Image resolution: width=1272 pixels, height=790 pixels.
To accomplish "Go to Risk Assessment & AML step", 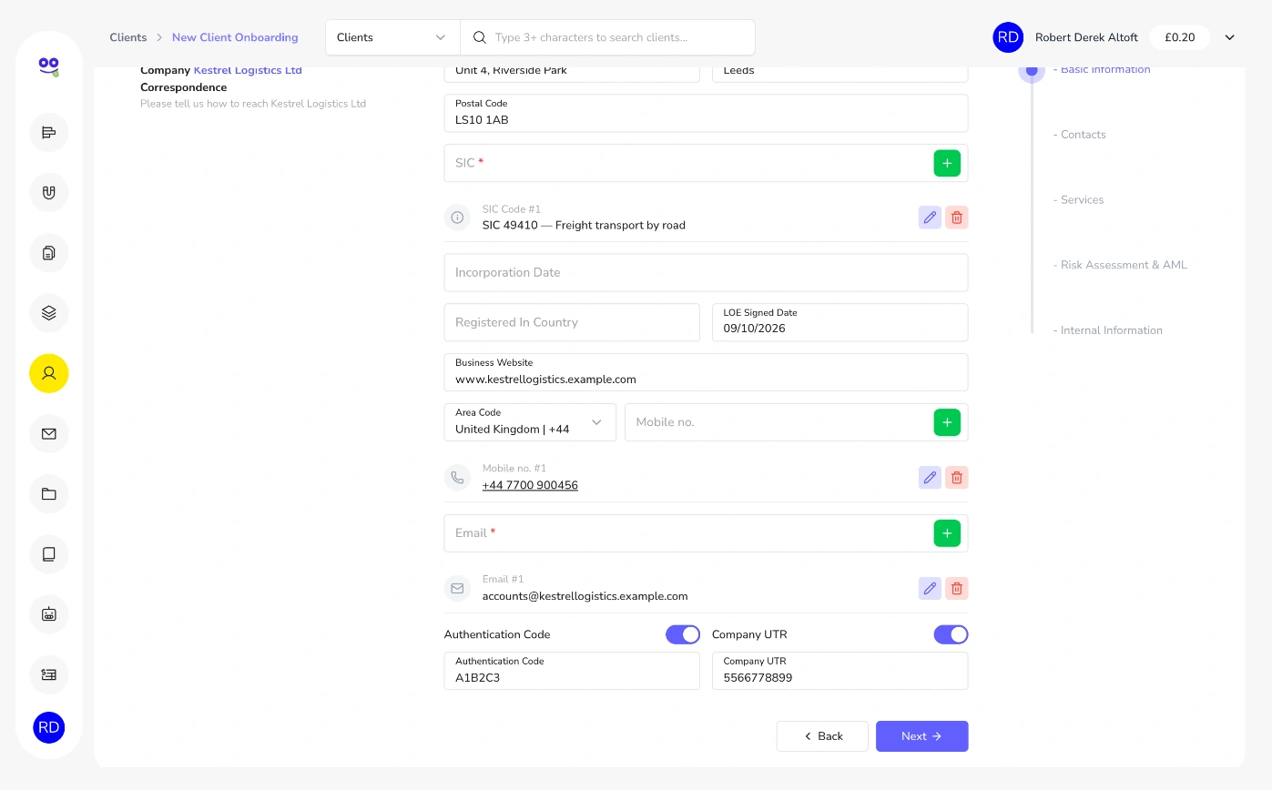I will point(1120,266).
